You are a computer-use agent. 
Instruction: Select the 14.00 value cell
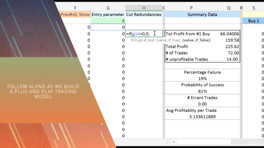click(x=229, y=59)
